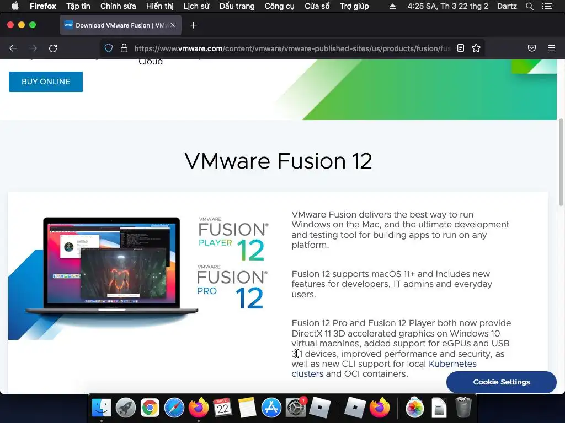Open the App Store from the Dock

coord(271,408)
